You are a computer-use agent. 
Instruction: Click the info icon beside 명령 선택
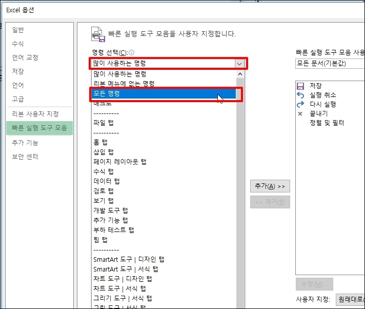tap(132, 53)
